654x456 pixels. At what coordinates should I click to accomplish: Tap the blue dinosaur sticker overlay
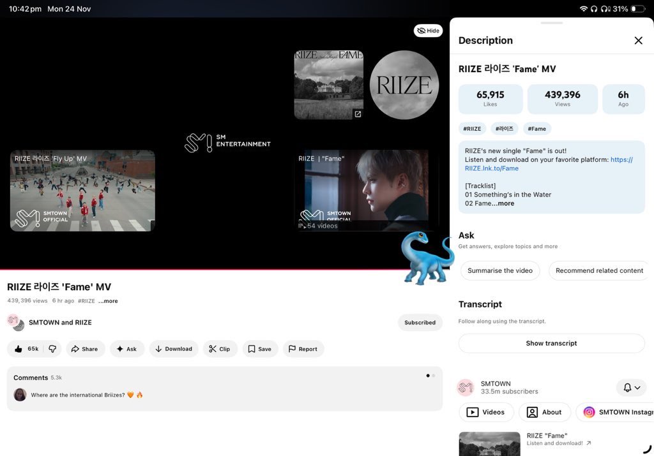coord(426,258)
